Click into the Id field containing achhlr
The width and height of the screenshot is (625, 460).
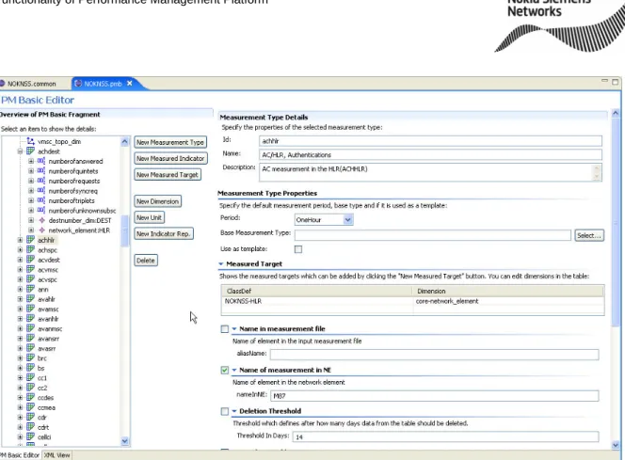(x=430, y=141)
